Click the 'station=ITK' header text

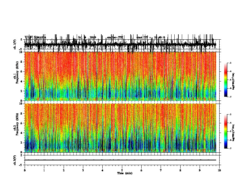click(x=115, y=37)
